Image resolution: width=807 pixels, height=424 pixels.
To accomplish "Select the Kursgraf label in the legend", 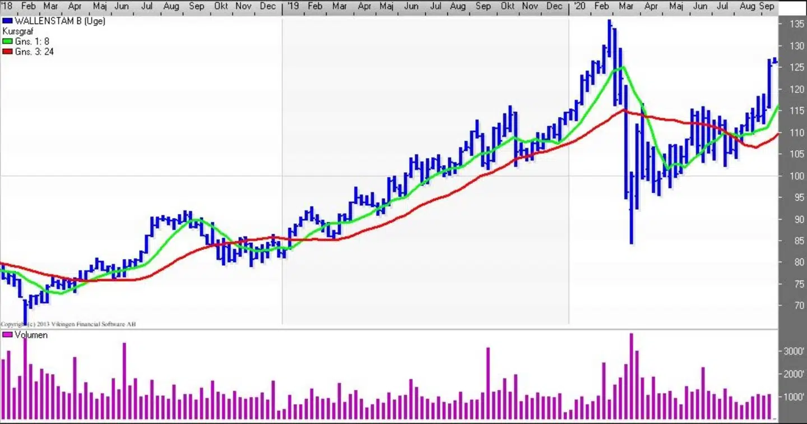I will [x=18, y=31].
